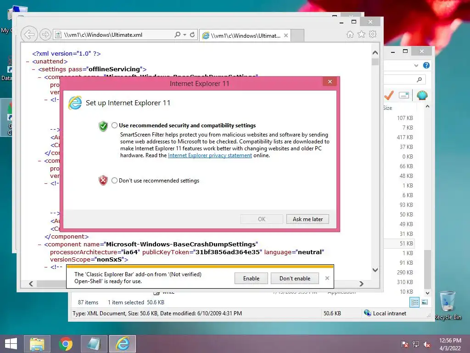This screenshot has width=470, height=353.
Task: Click Don't enable for the add-on
Action: [295, 278]
